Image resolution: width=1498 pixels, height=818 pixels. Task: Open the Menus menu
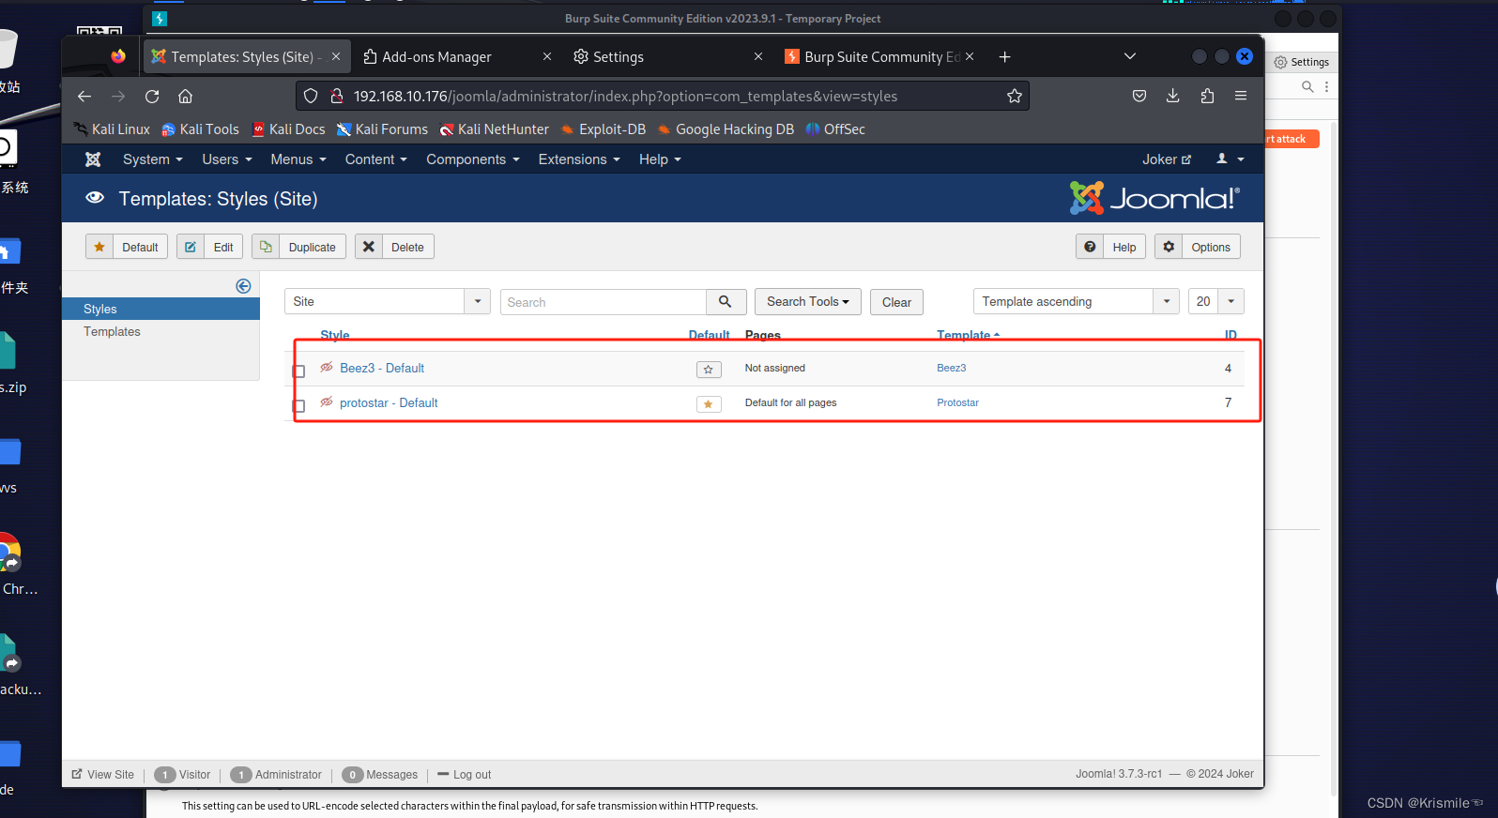click(298, 159)
